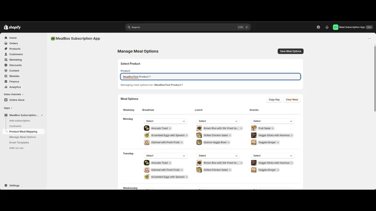This screenshot has width=376, height=211.
Task: Open Monday Snacks Select dropdown
Action: [273, 121]
